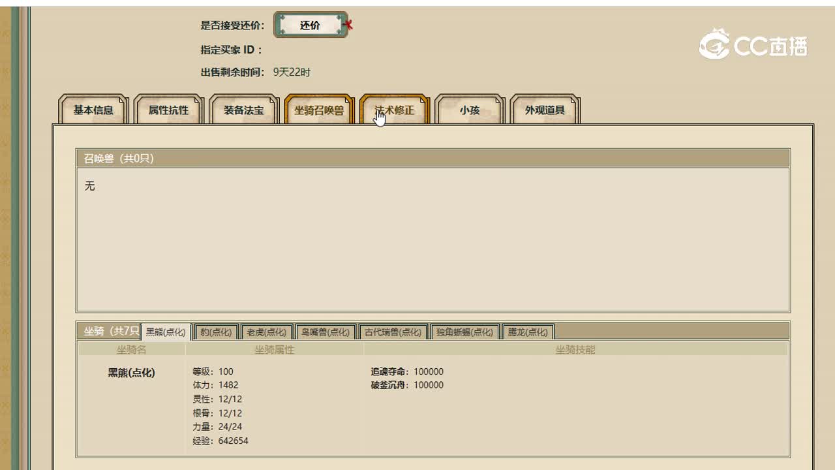The width and height of the screenshot is (835, 470).
Task: Select the 古代瑞兽(点化) mount tab
Action: 393,332
